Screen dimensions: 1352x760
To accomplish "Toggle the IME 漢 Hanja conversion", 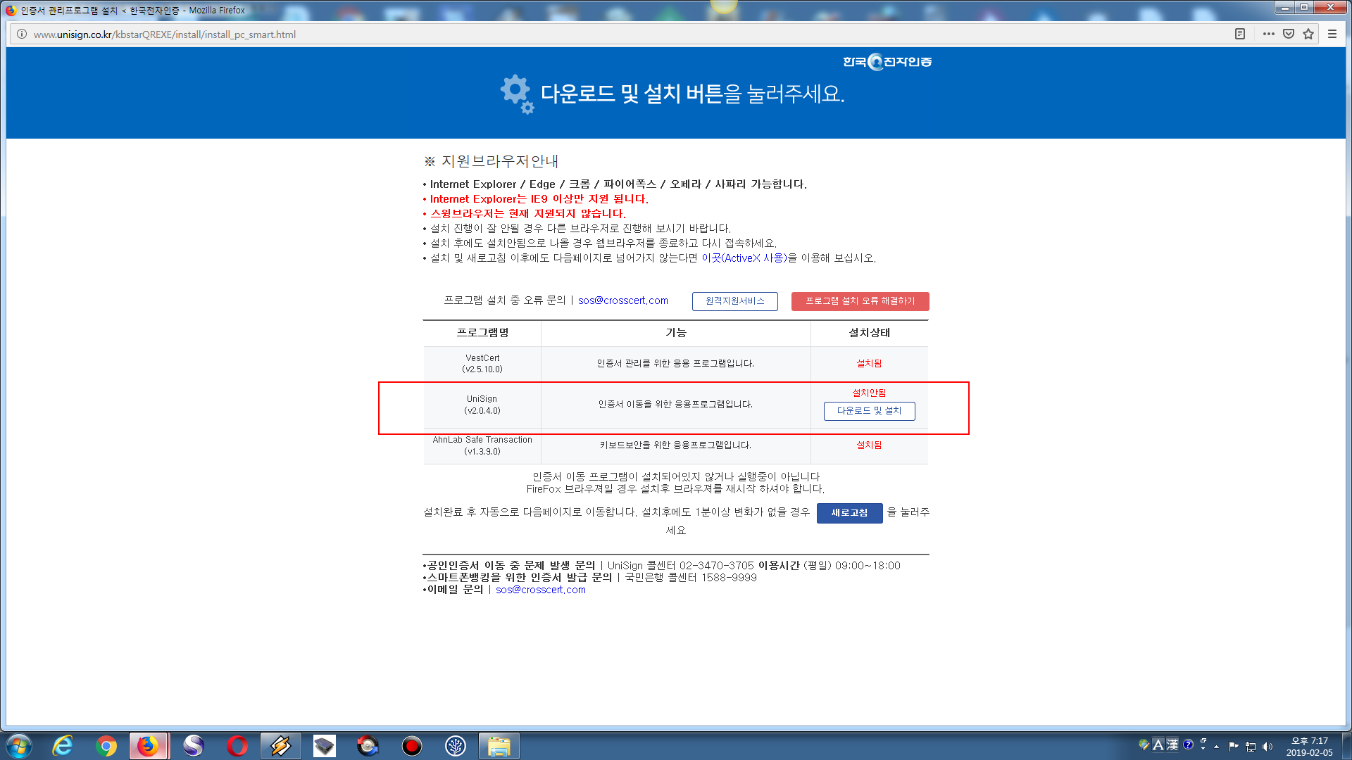I will pos(1172,745).
